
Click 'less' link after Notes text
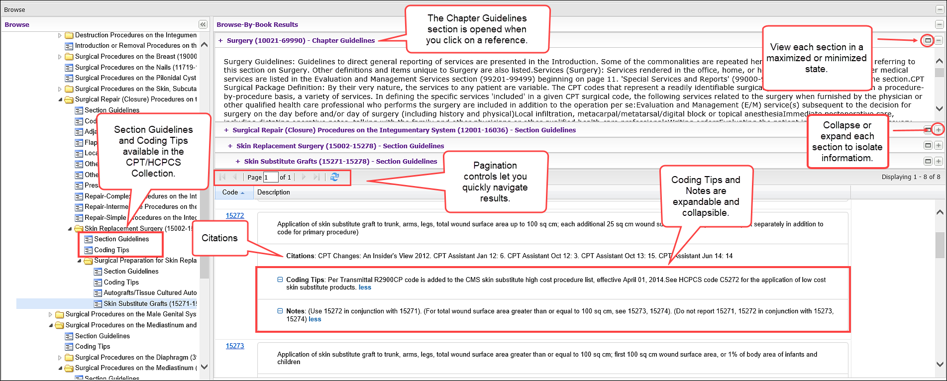click(x=315, y=319)
